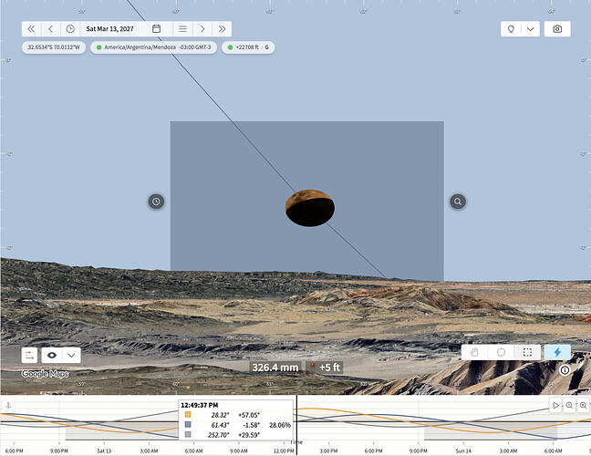The image size is (591, 456).
Task: Reset to current time with toolbar clock icon
Action: pyautogui.click(x=70, y=29)
